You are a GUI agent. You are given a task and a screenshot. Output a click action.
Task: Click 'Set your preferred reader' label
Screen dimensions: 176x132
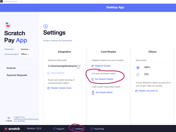pos(104,74)
